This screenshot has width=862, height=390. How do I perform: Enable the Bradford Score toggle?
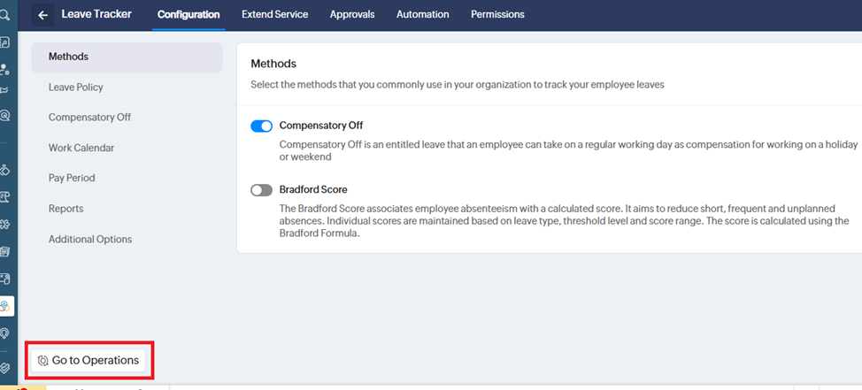coord(261,190)
